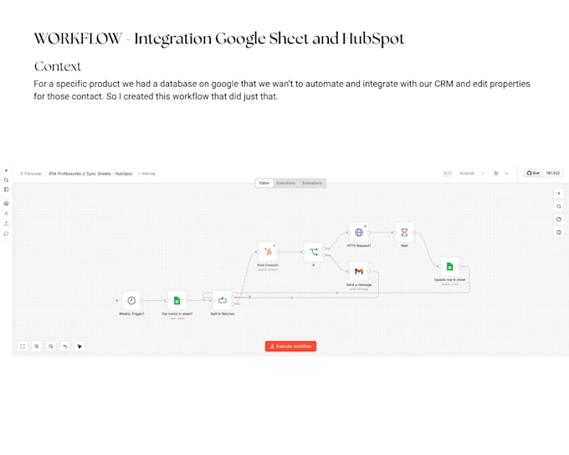Click the pointer cursor canvas control
Viewport: 569px width, 455px height.
(x=79, y=346)
